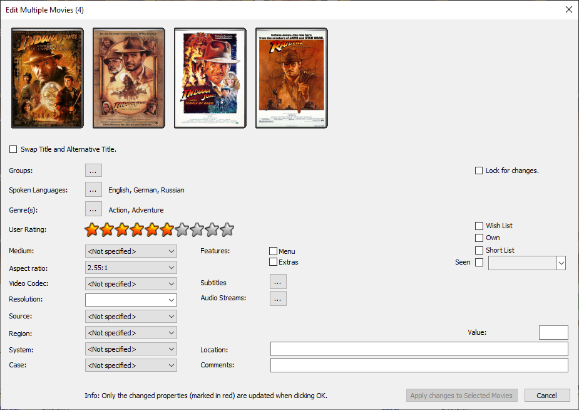Open the Genre(s) picker ellipsis button
This screenshot has height=410, width=579.
93,209
